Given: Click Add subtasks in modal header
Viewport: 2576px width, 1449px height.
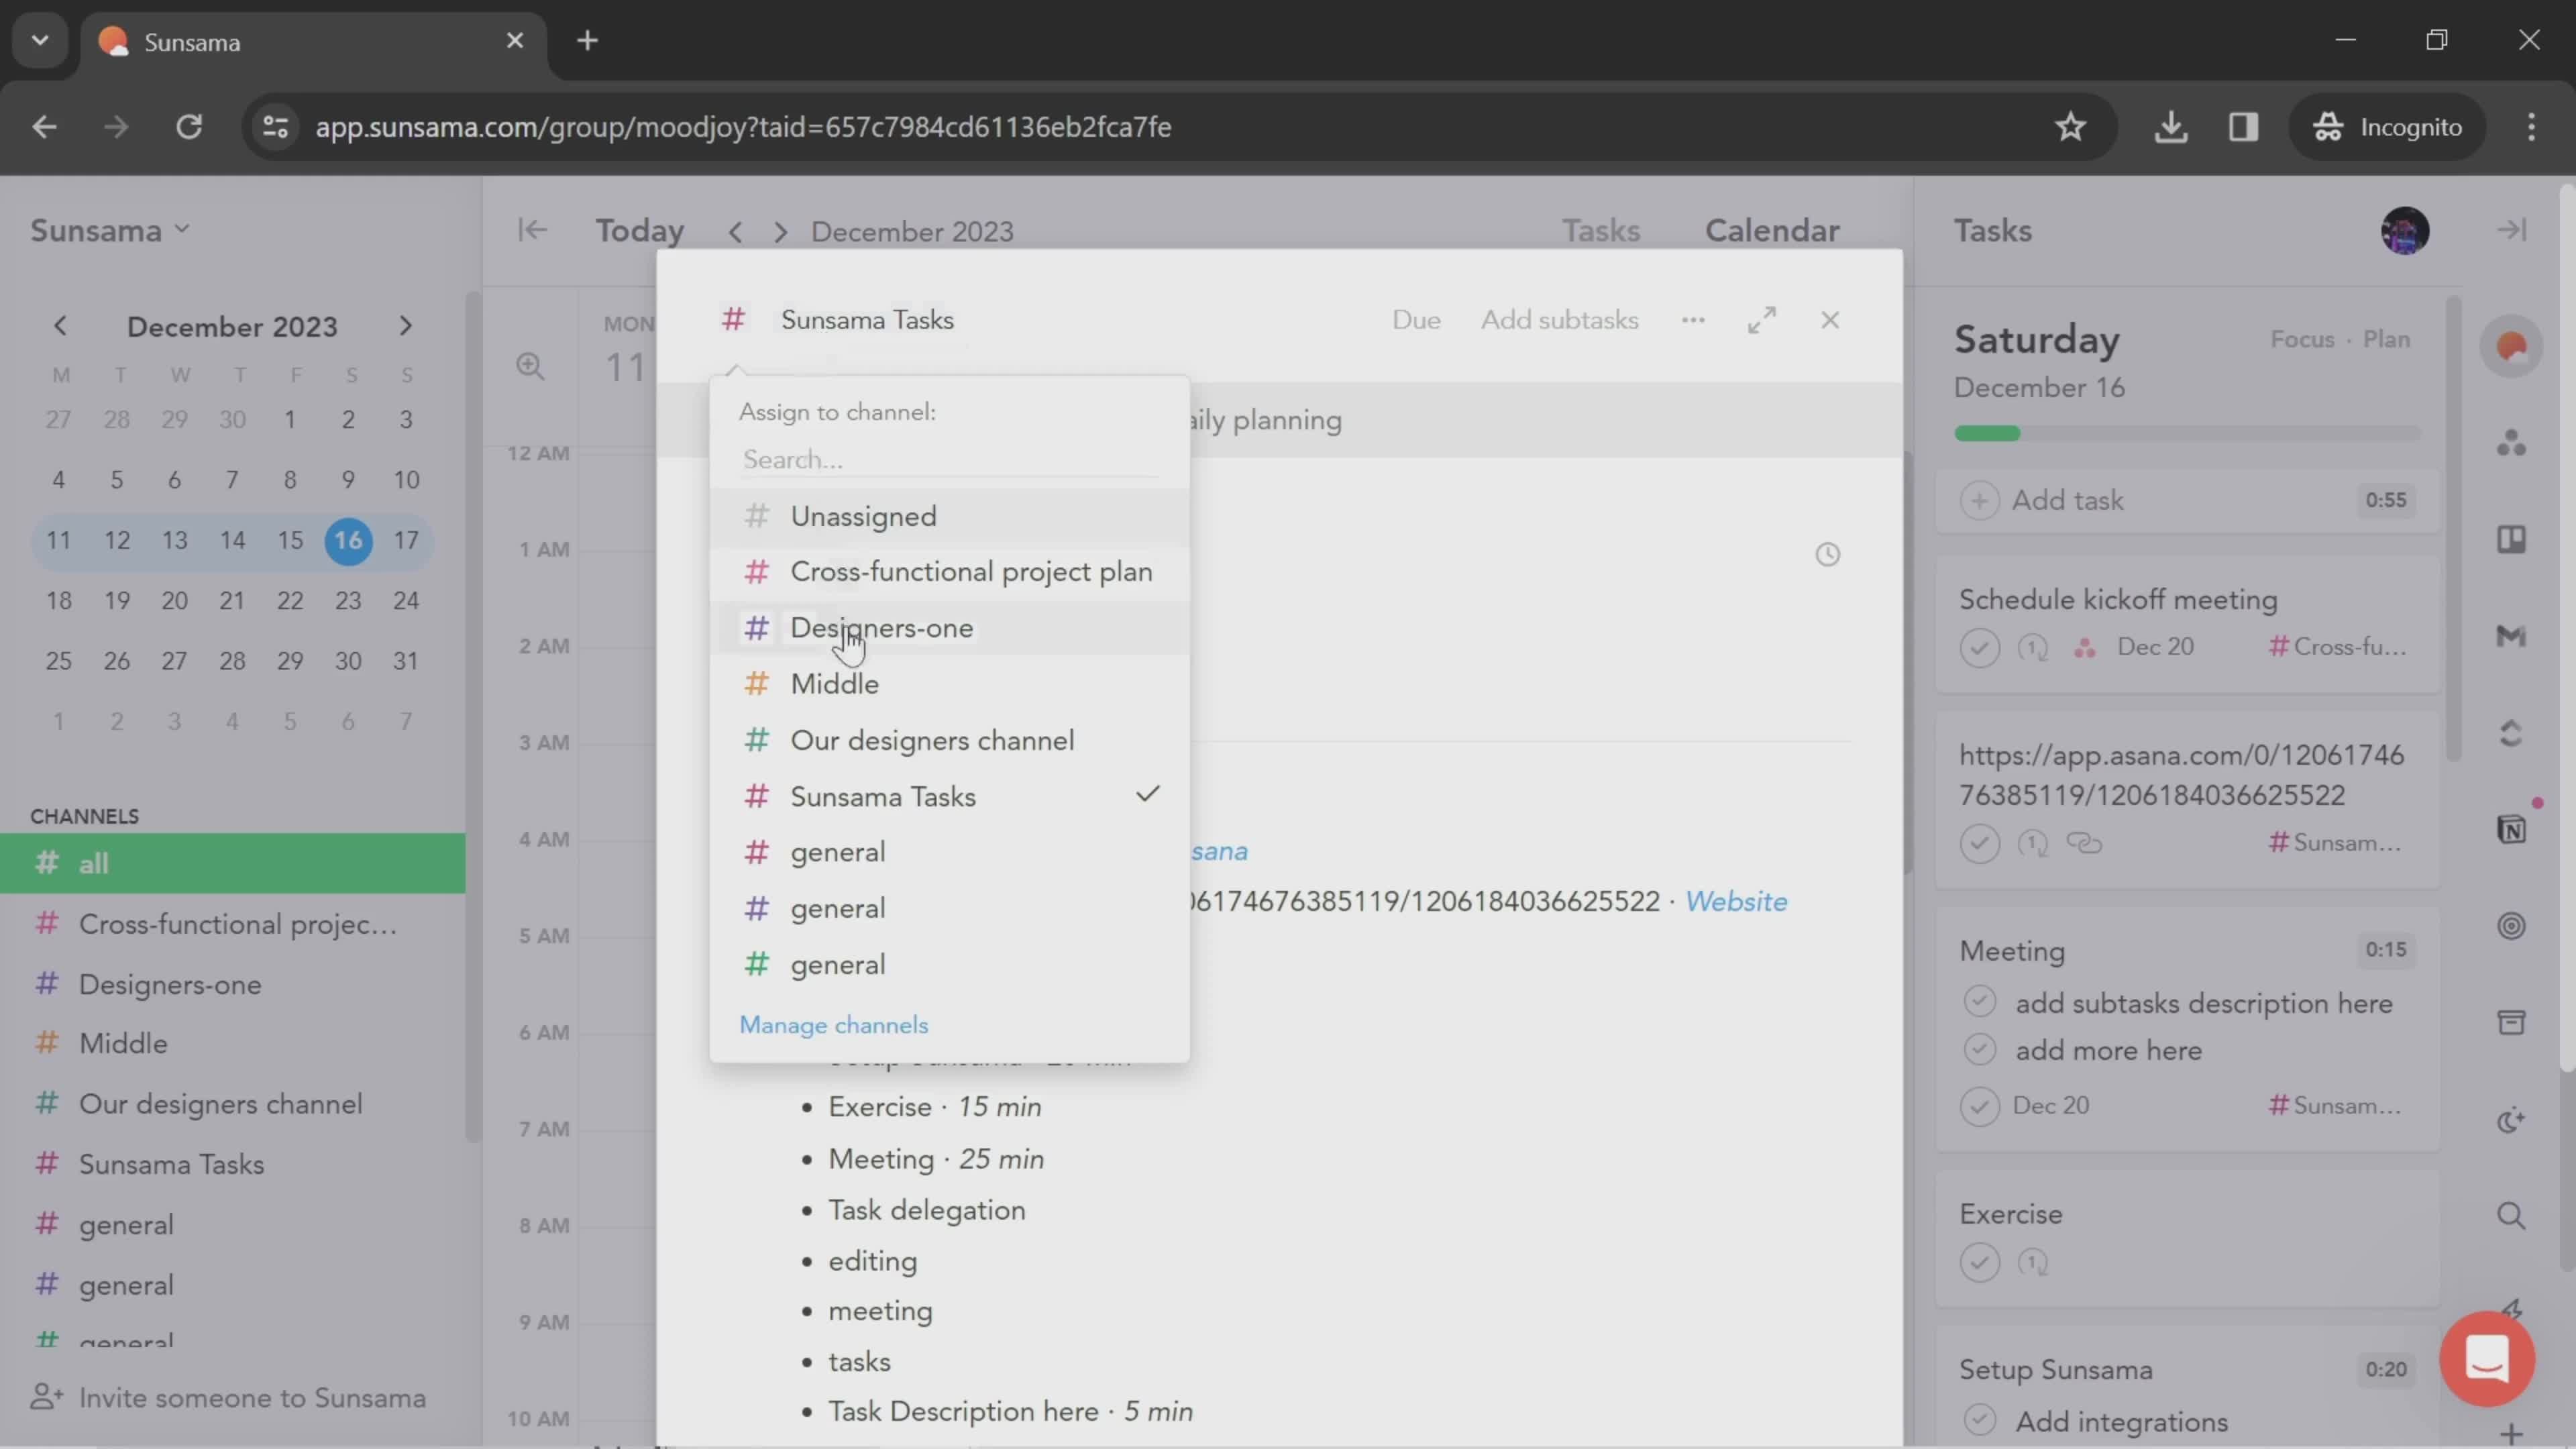Looking at the screenshot, I should [x=1559, y=320].
